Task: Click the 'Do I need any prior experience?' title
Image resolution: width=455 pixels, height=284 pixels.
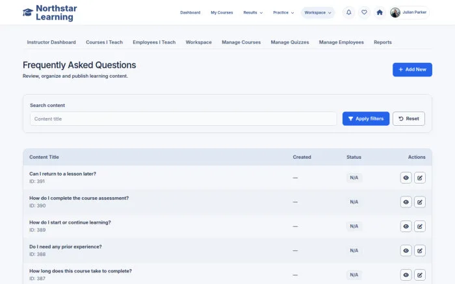Action: [66, 246]
